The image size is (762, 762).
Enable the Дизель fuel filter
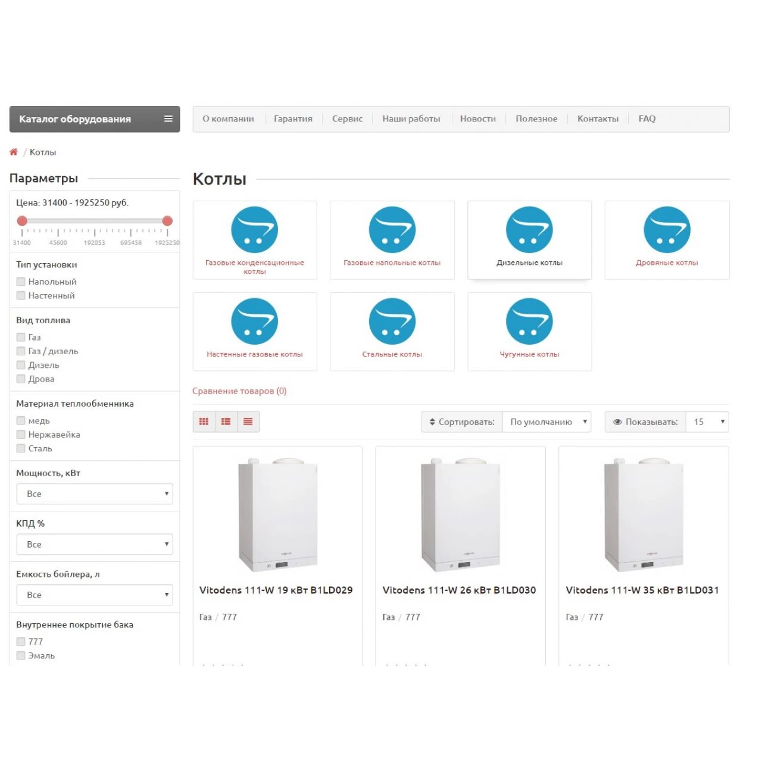[21, 365]
